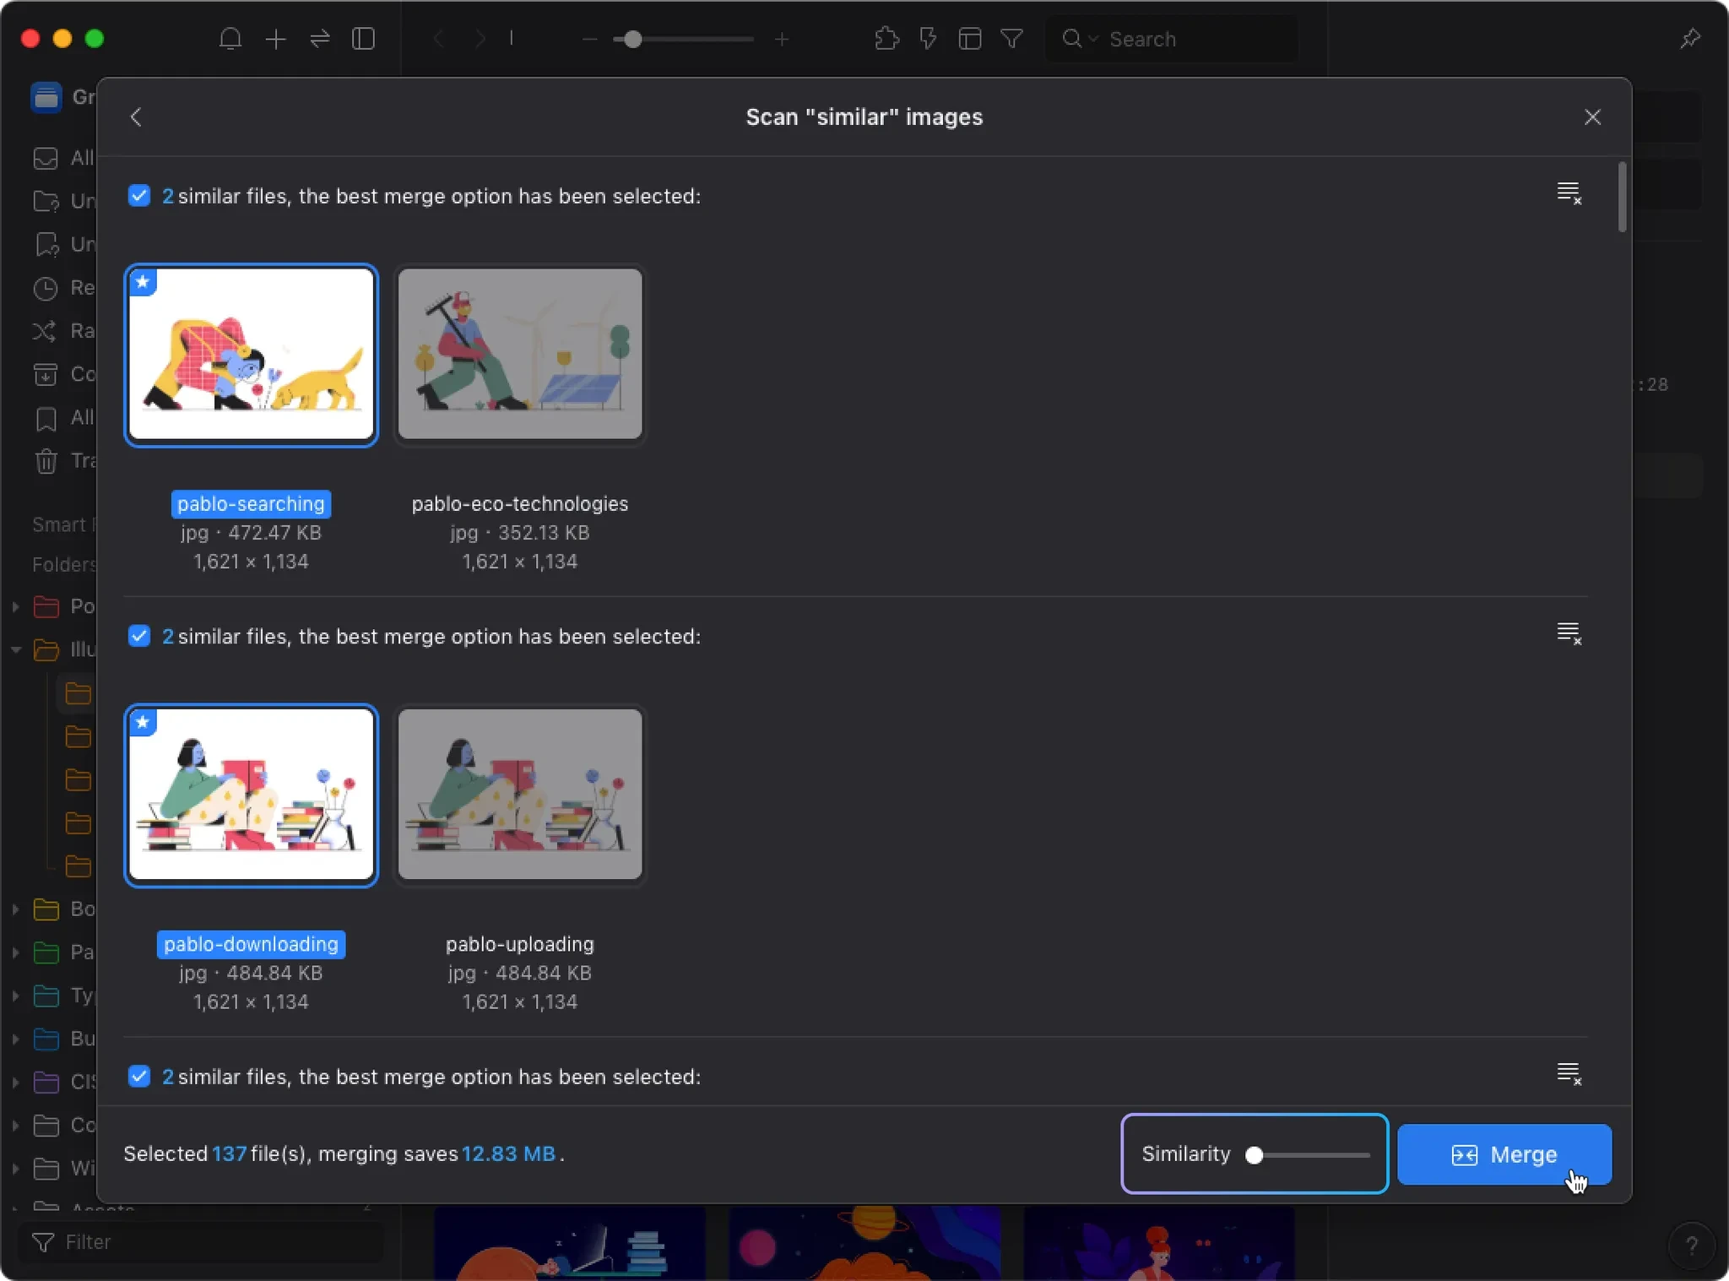
Task: Expand the Bo folder in sidebar
Action: pos(15,909)
